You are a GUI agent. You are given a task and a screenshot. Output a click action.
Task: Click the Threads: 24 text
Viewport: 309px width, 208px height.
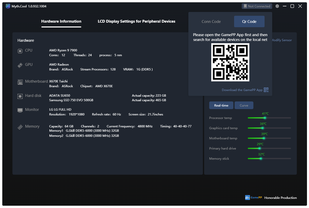pyautogui.click(x=83, y=55)
